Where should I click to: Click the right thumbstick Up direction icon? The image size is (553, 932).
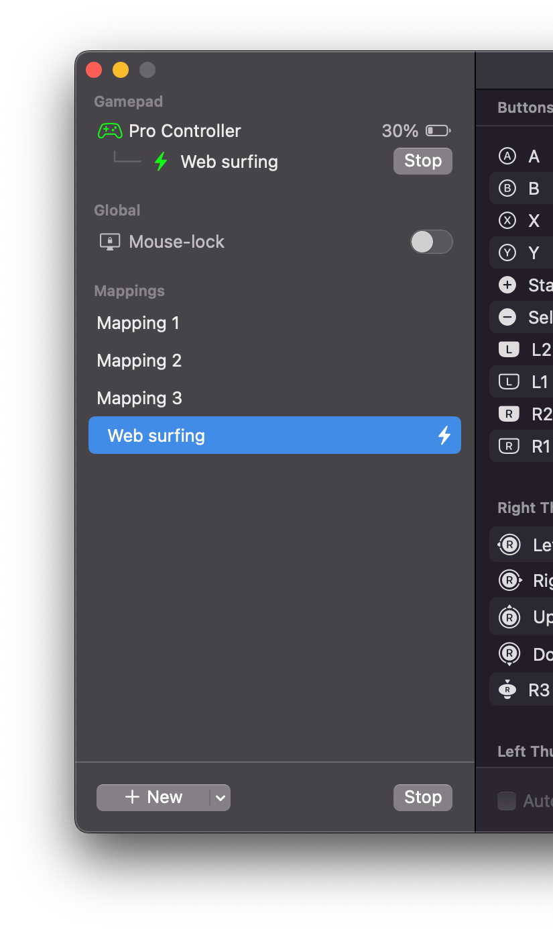(x=509, y=616)
